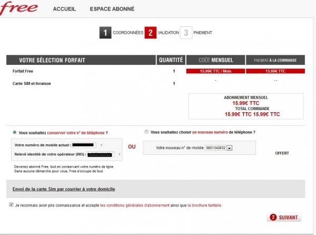This screenshot has height=235, width=316.
Task: Click the 15.99€ TTC payment on order cell
Action: tap(275, 71)
